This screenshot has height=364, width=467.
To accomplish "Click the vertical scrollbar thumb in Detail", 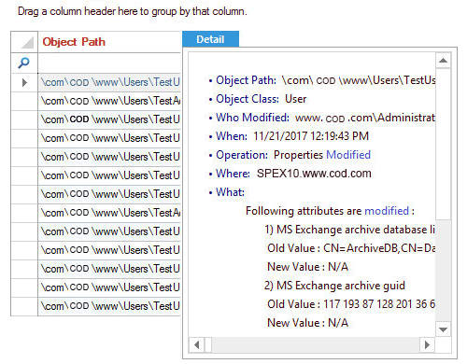I will (443, 144).
